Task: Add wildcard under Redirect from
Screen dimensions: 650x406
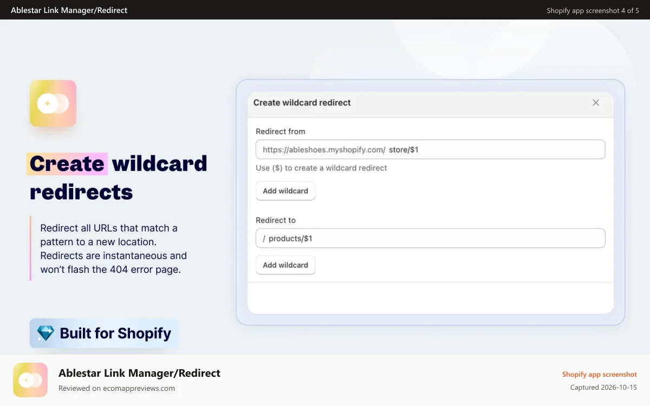Action: pos(285,191)
